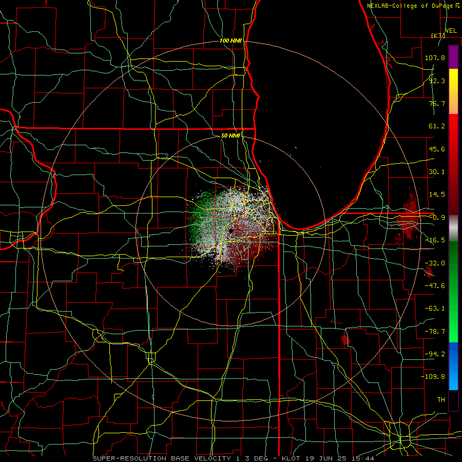Select the 45.6 velocity scale label
462x462 pixels.
coord(437,149)
